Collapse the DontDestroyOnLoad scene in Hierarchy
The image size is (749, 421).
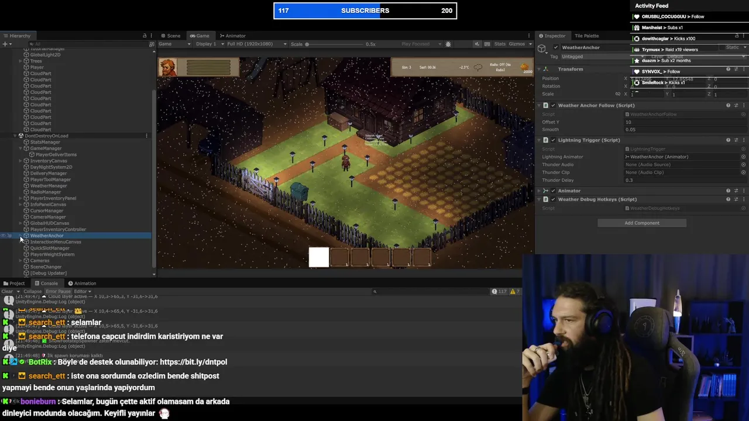coord(15,136)
